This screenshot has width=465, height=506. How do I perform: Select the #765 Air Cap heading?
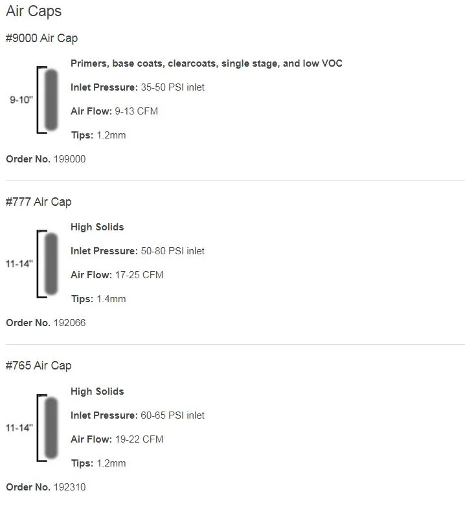pyautogui.click(x=38, y=366)
